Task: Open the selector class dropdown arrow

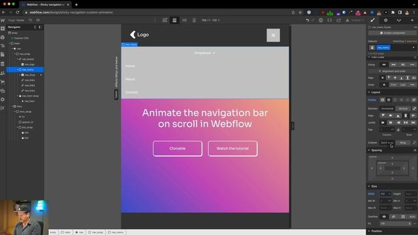Action: pos(413,48)
